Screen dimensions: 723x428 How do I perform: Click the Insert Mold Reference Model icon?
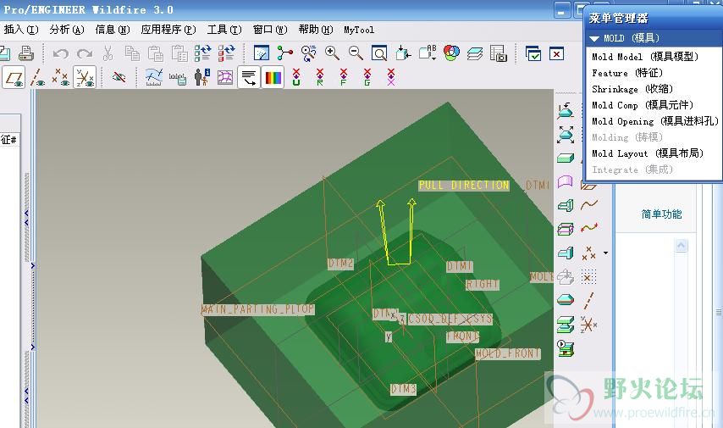tap(566, 111)
